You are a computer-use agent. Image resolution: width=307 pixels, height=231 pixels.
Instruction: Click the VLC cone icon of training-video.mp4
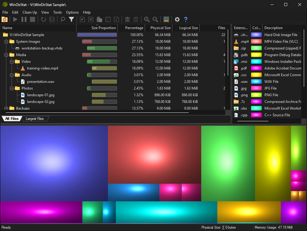tap(23, 68)
